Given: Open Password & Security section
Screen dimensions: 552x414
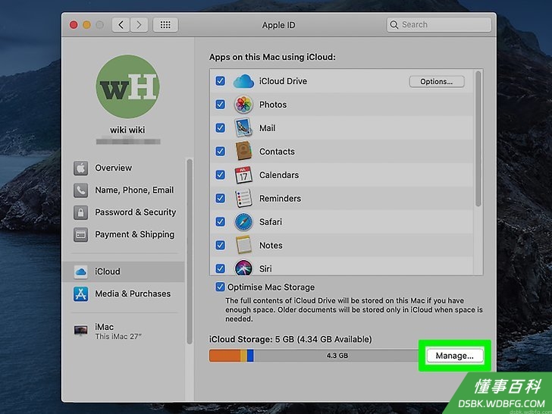Looking at the screenshot, I should [124, 212].
